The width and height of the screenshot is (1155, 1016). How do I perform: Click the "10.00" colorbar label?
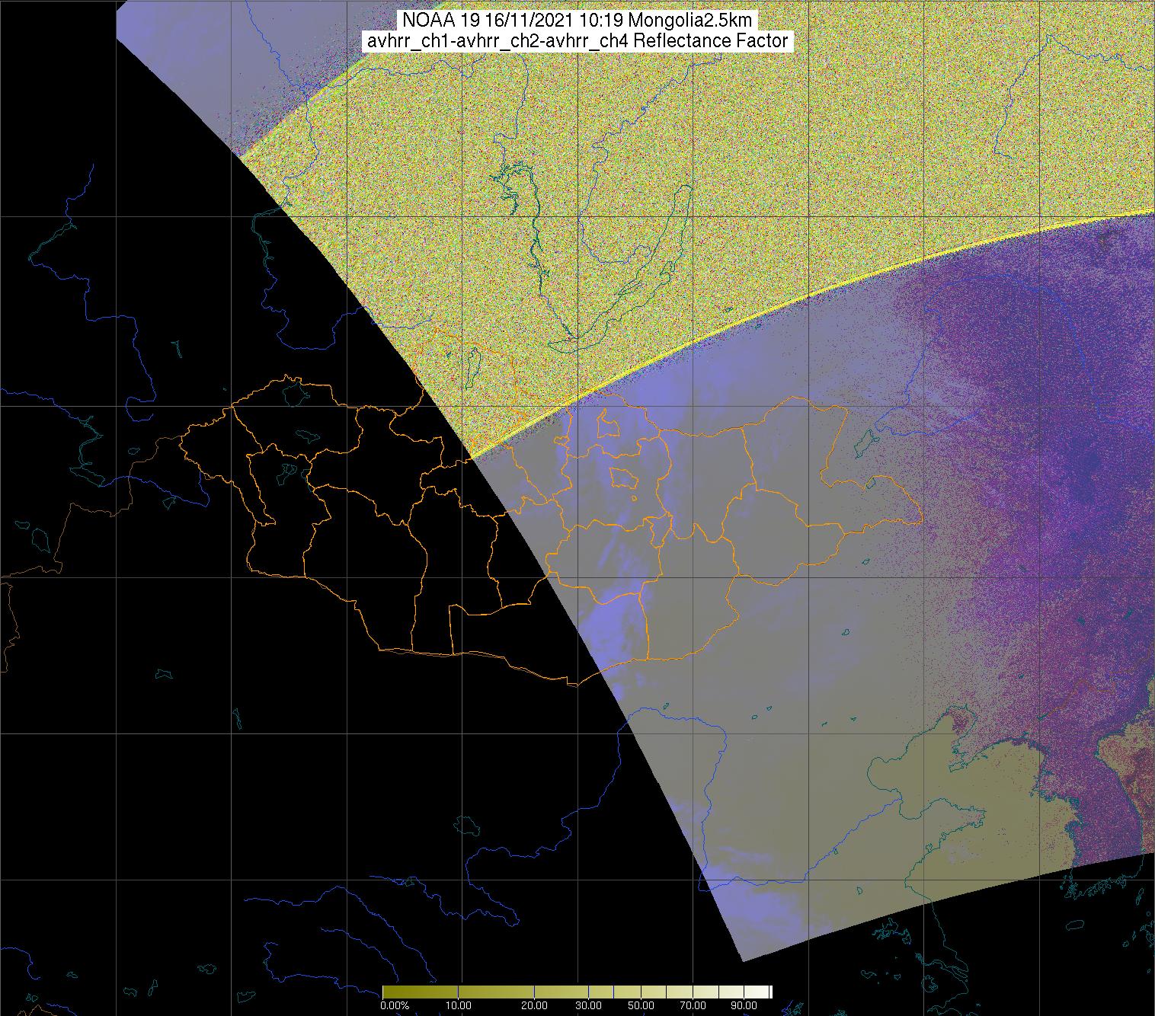coord(459,1006)
